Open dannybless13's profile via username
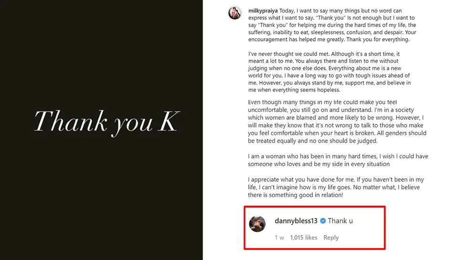This screenshot has height=260, width=453. pos(297,221)
